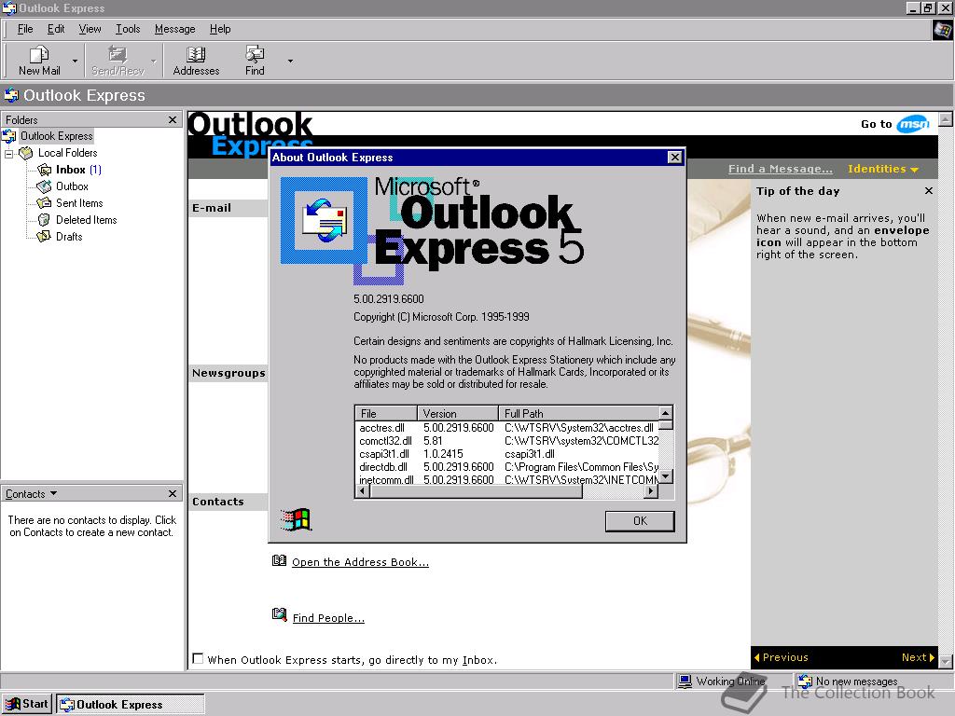Click OK in About dialog

point(640,521)
